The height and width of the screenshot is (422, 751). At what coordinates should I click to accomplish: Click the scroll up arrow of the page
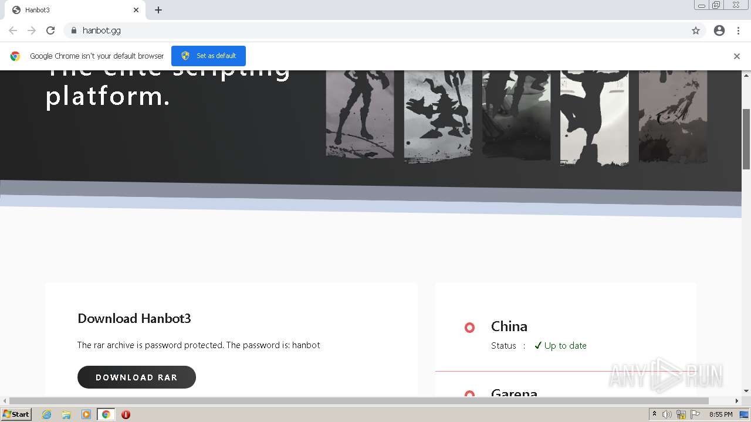coord(746,76)
